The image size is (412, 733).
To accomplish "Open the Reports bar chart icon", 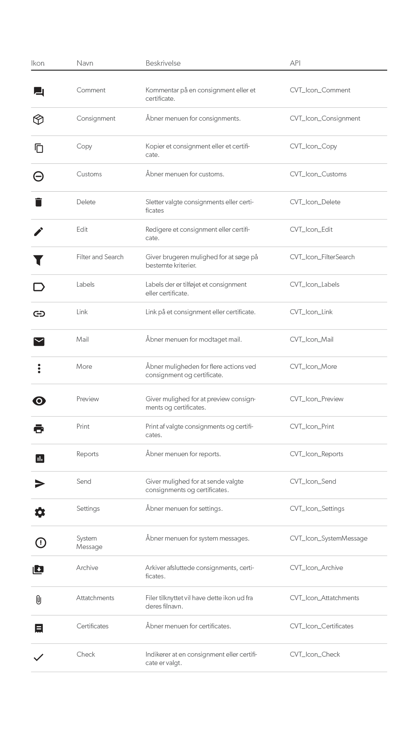I will tap(40, 458).
